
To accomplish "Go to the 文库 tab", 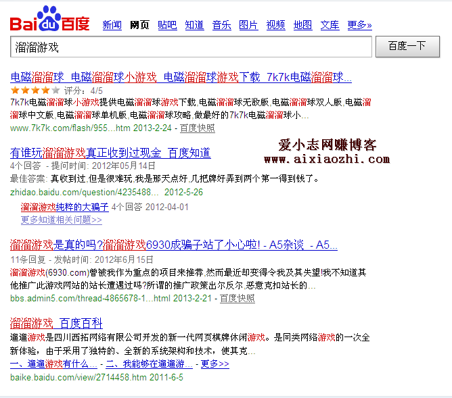I will pyautogui.click(x=330, y=25).
